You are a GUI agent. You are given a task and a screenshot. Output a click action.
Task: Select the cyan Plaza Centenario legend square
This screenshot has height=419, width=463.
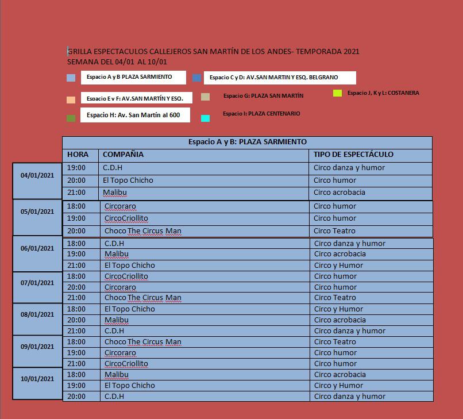(x=205, y=118)
